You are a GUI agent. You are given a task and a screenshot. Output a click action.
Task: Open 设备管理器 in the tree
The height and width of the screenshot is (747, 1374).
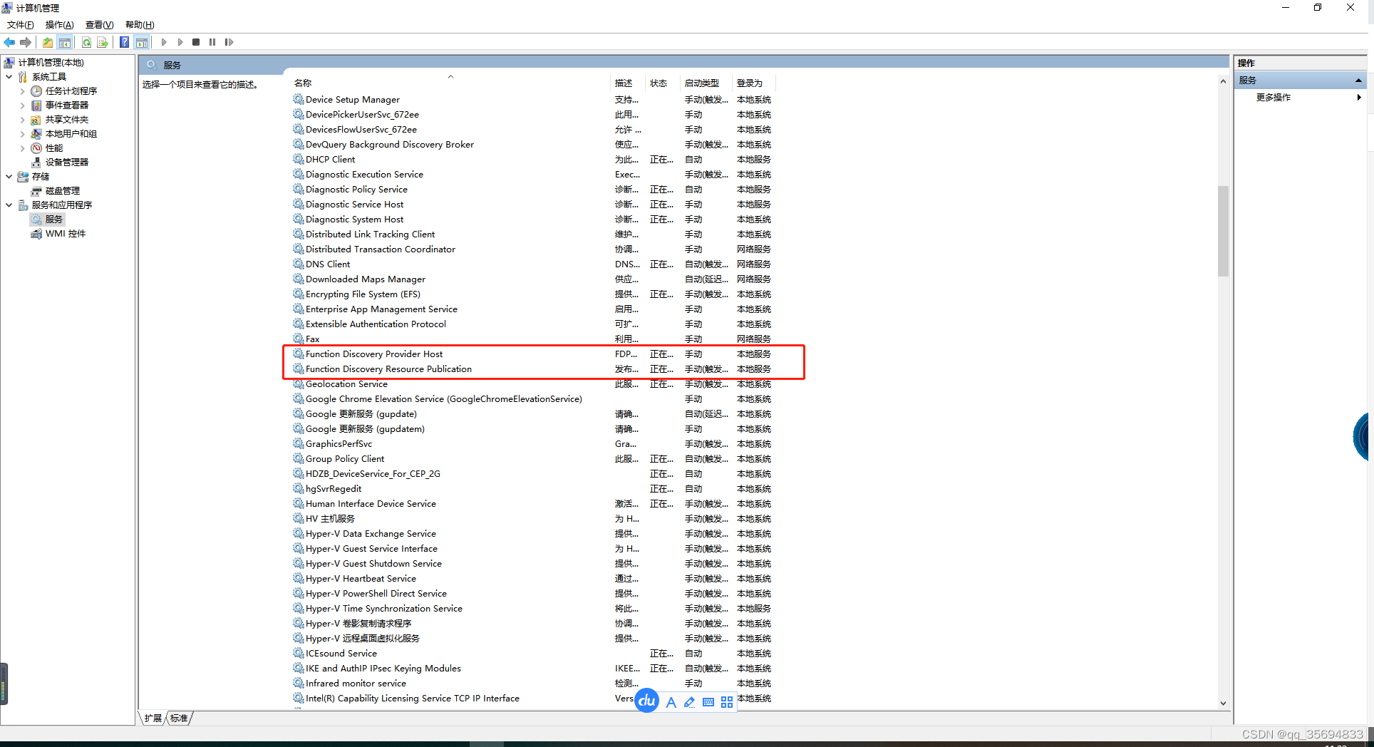[67, 163]
